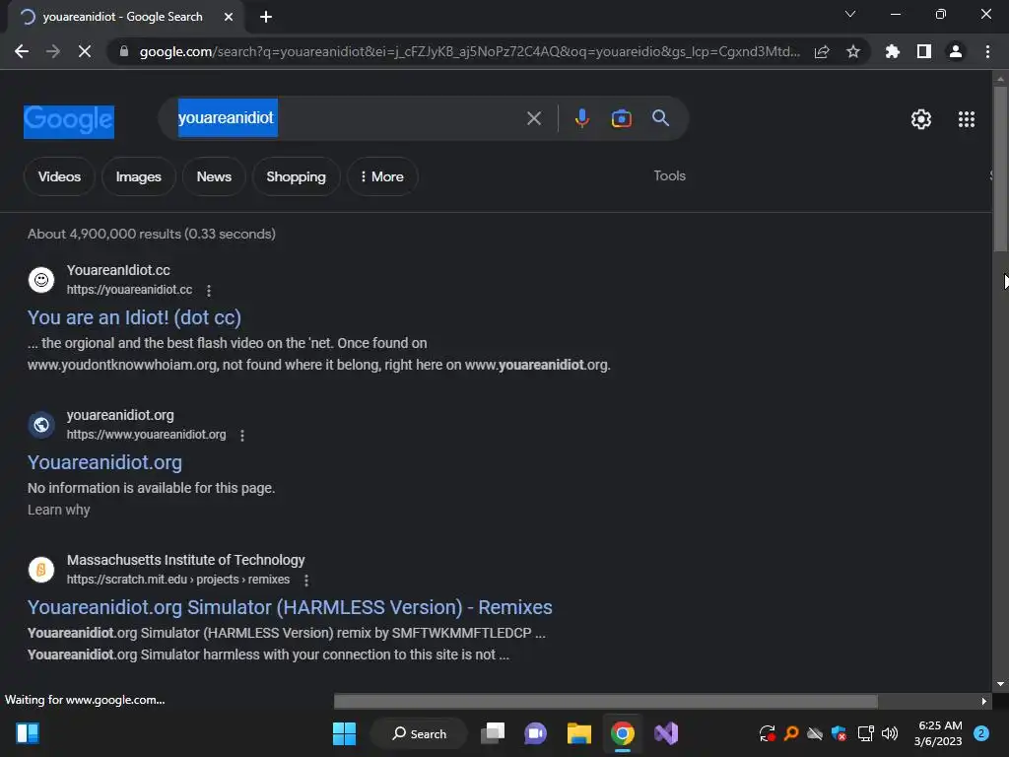
Task: Open options for youareanidiot.org result
Action: click(x=242, y=435)
